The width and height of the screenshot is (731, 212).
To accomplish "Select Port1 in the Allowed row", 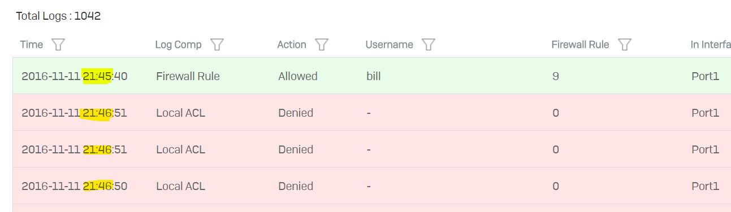I will tap(705, 76).
